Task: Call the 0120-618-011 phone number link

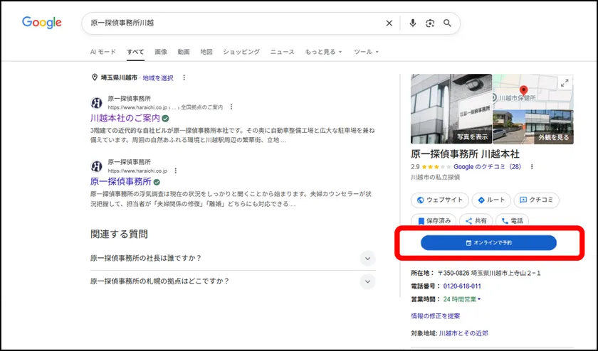Action: pyautogui.click(x=462, y=286)
